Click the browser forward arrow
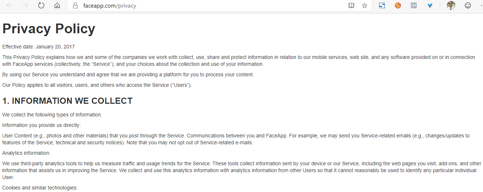The width and height of the screenshot is (483, 192). click(x=25, y=6)
